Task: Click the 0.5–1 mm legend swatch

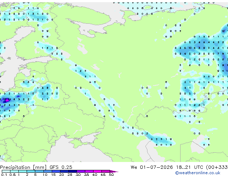Action: pos(14,171)
